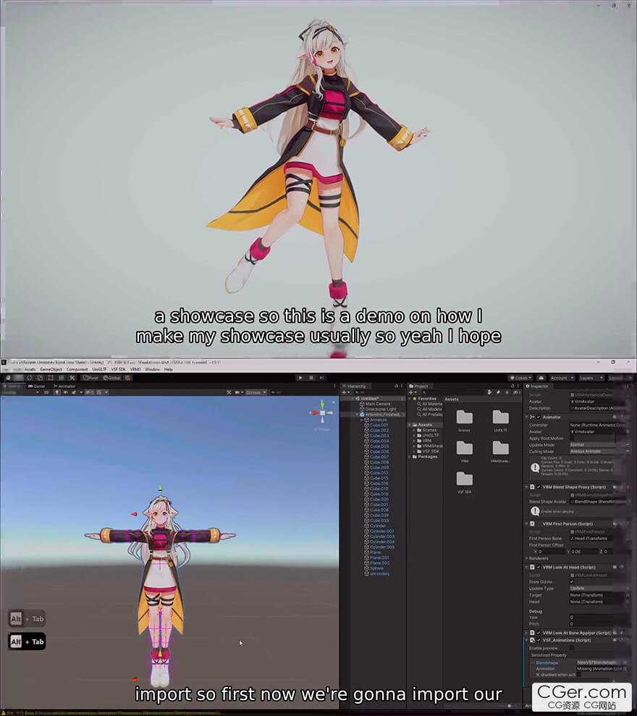The height and width of the screenshot is (716, 637).
Task: Toggle VRM Blend Shape Proxy enabled checkbox
Action: (x=539, y=487)
